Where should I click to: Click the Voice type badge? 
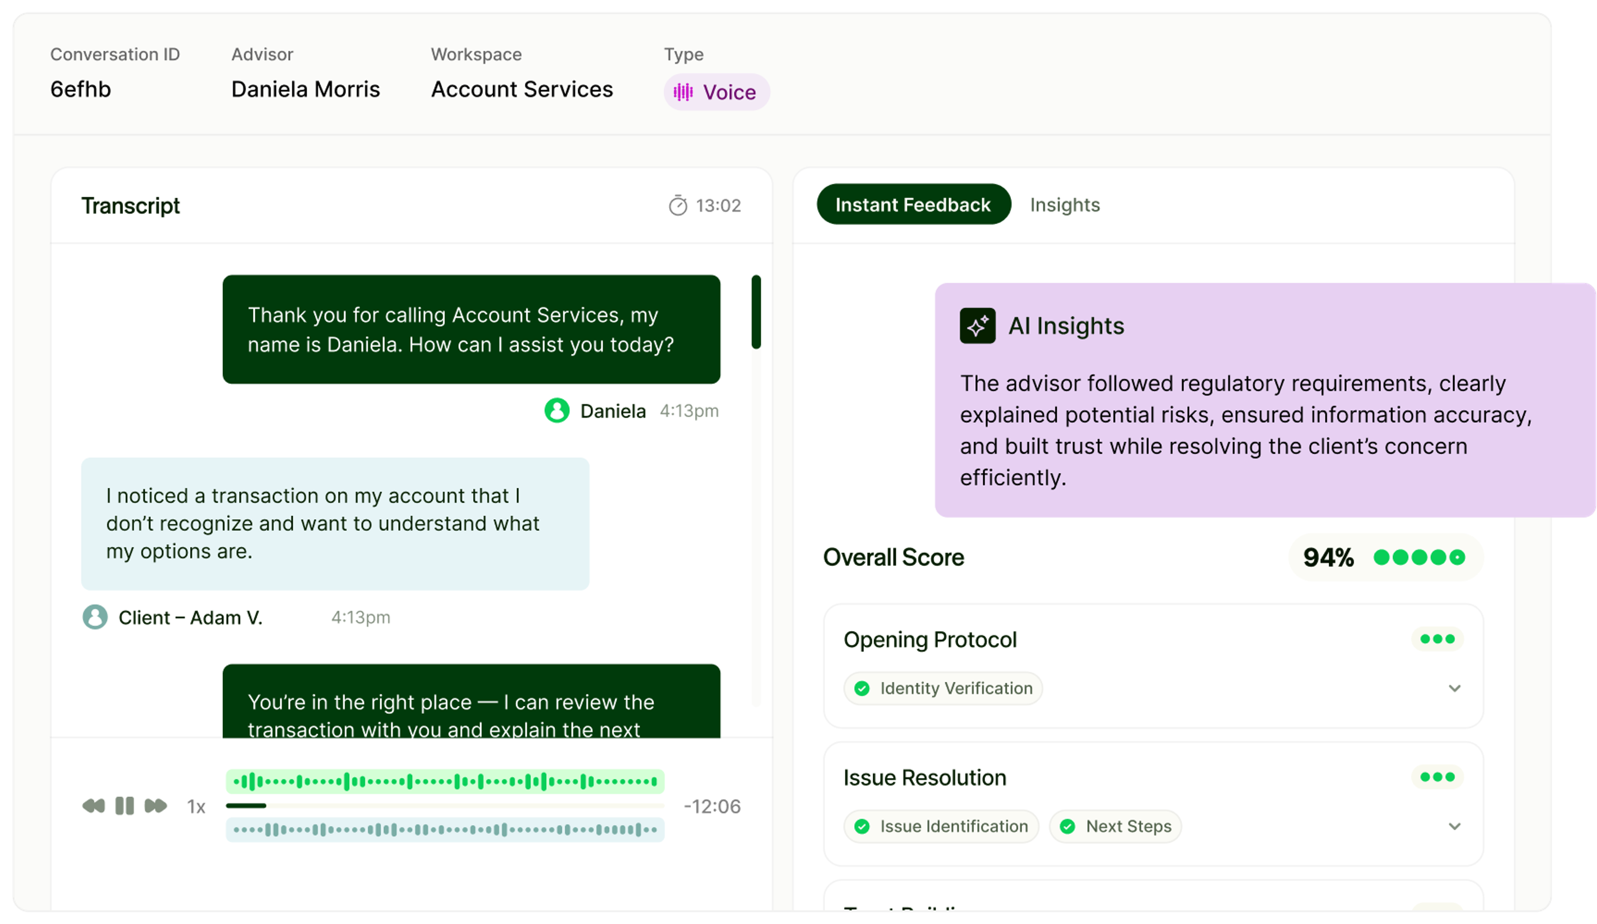(x=717, y=92)
